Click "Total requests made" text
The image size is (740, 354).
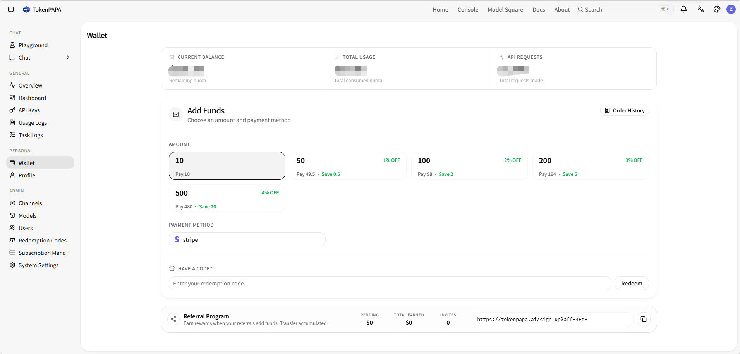(x=521, y=81)
